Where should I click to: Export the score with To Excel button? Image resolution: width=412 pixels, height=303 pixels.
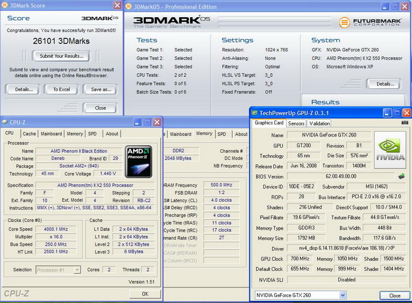click(x=61, y=89)
